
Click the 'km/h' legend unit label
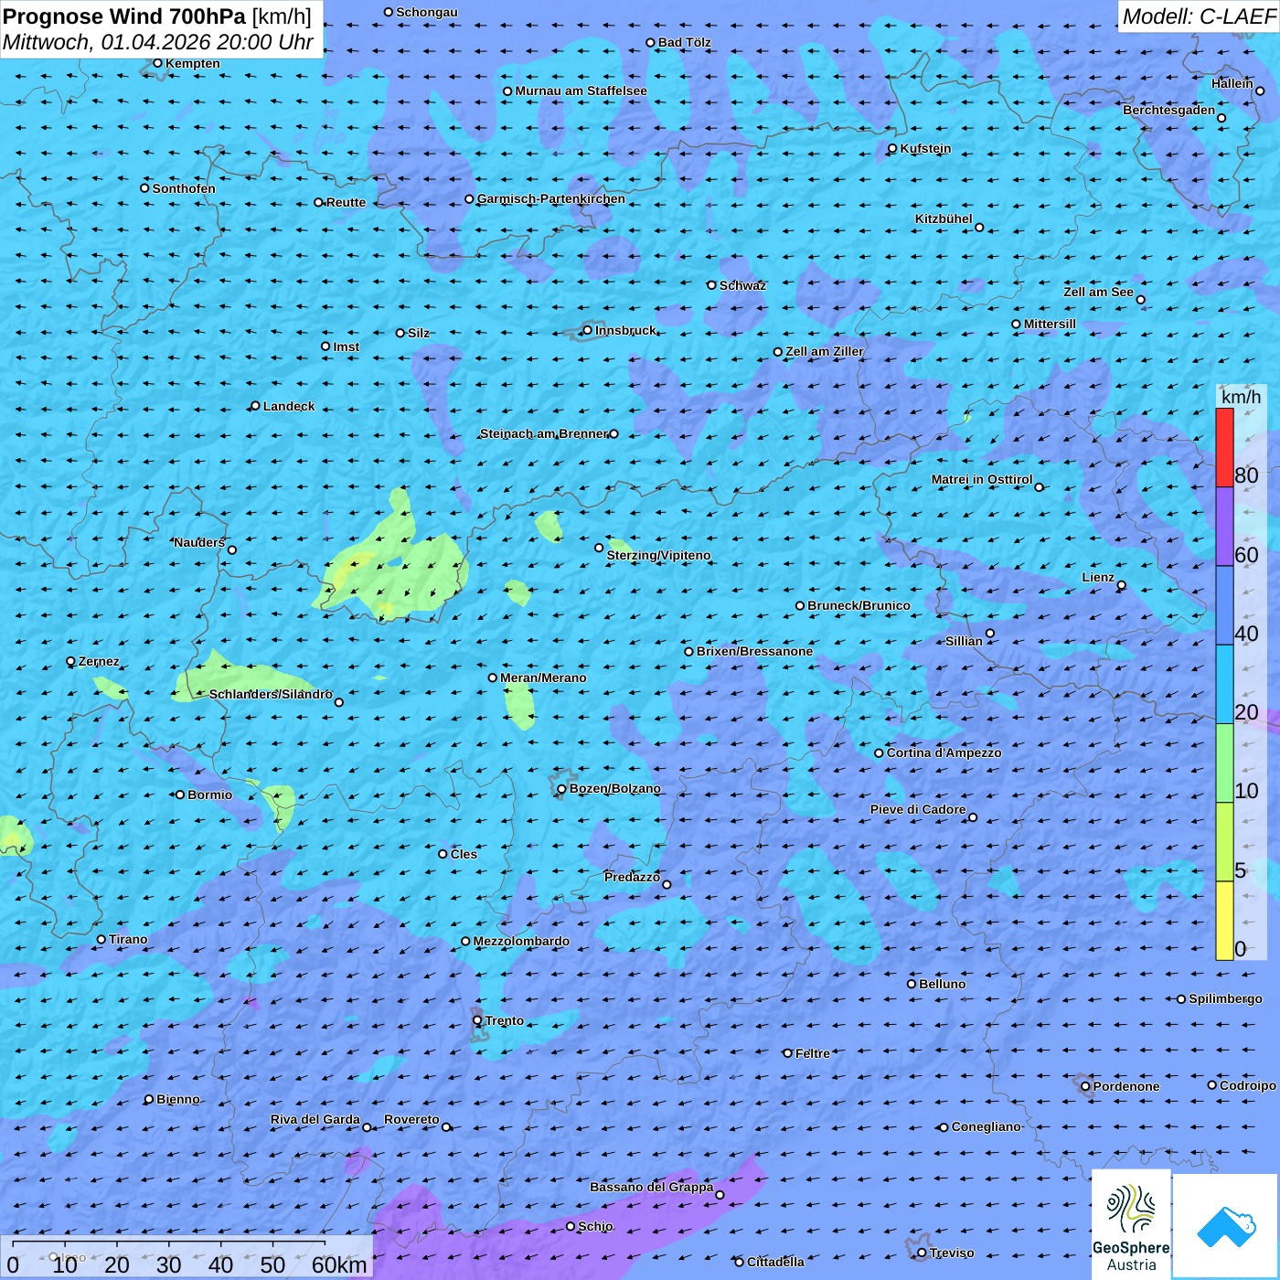click(1241, 397)
